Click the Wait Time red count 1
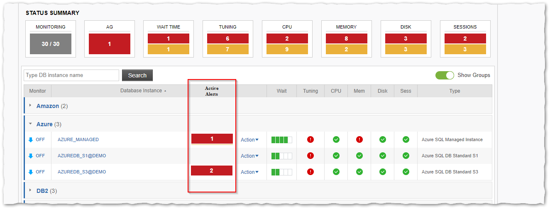The height and width of the screenshot is (209, 550). [x=169, y=38]
